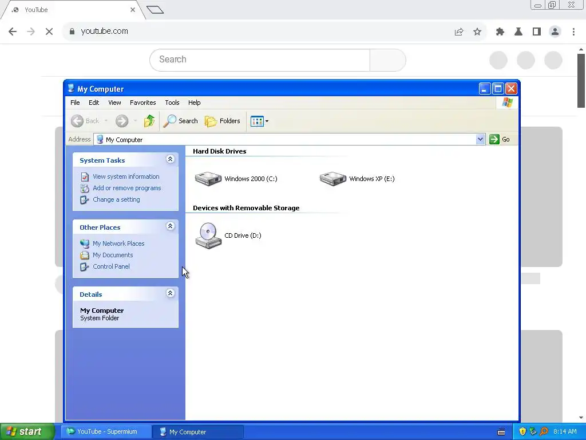Open the browser three-dot menu
Viewport: 586px width, 440px height.
pos(573,32)
